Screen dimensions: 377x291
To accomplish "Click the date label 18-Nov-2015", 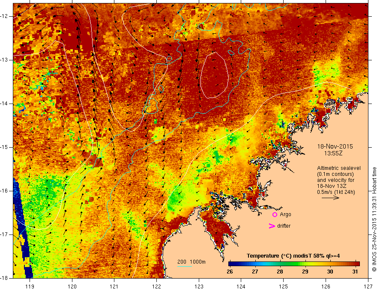I will click(x=335, y=146).
